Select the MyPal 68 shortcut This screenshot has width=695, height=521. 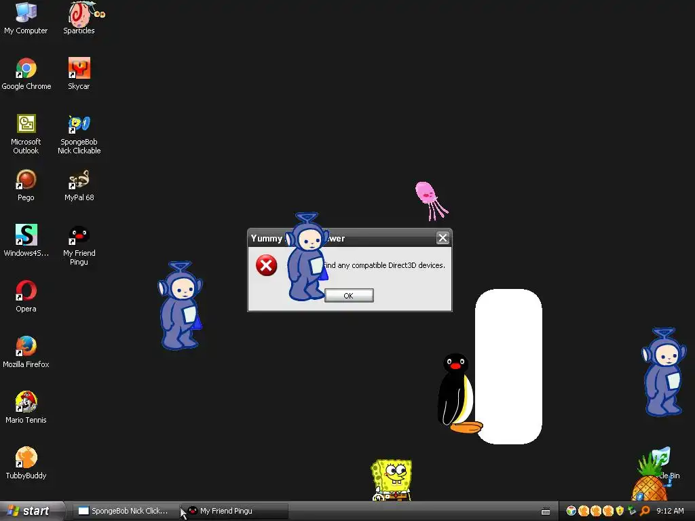tap(79, 185)
